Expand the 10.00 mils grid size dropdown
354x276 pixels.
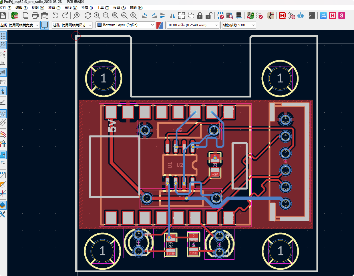[193, 25]
